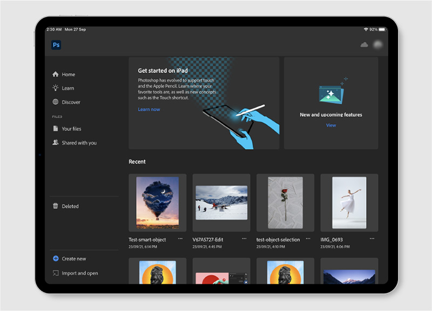Tap the Wi-Fi status icon
Screen dimensions: 432x311
(366, 29)
